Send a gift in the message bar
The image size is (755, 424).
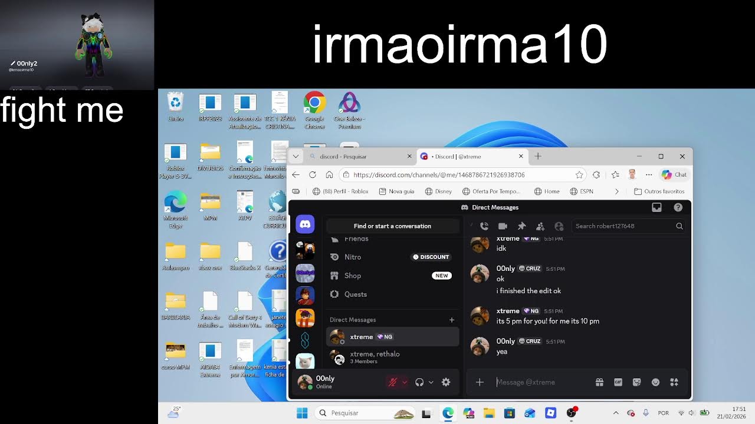(x=599, y=382)
